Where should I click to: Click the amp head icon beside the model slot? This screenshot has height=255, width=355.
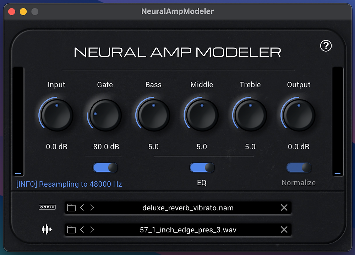pyautogui.click(x=47, y=208)
